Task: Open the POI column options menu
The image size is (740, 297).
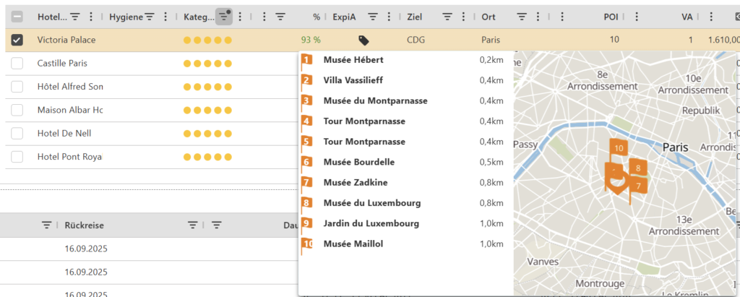Action: point(637,17)
